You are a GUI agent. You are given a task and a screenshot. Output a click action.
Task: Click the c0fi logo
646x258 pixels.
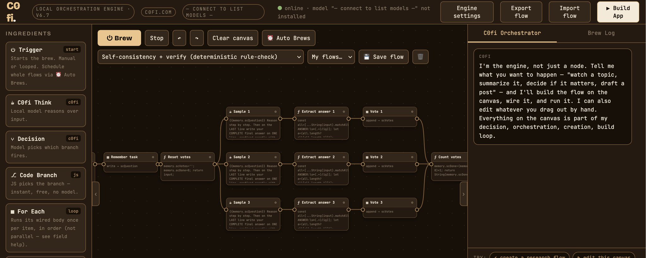13,12
